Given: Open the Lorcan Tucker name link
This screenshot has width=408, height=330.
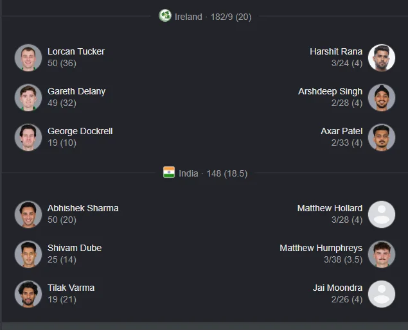Looking at the screenshot, I should (x=76, y=51).
